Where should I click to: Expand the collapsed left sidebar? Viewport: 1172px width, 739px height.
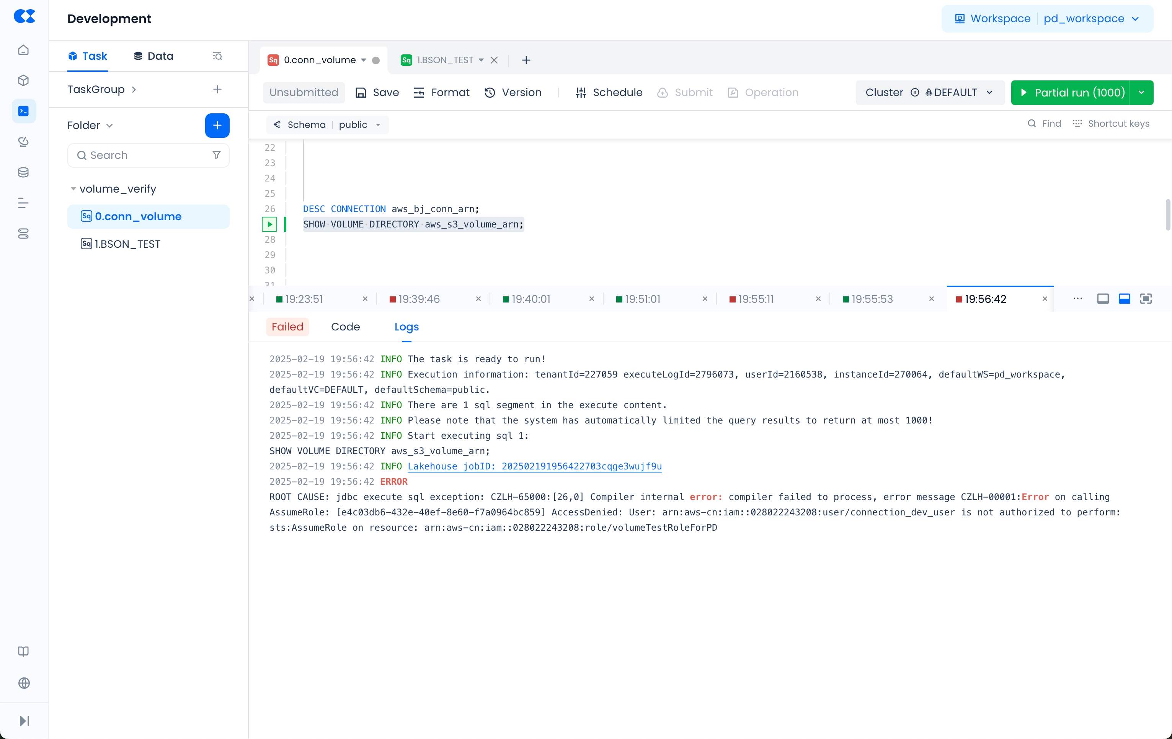click(x=24, y=721)
